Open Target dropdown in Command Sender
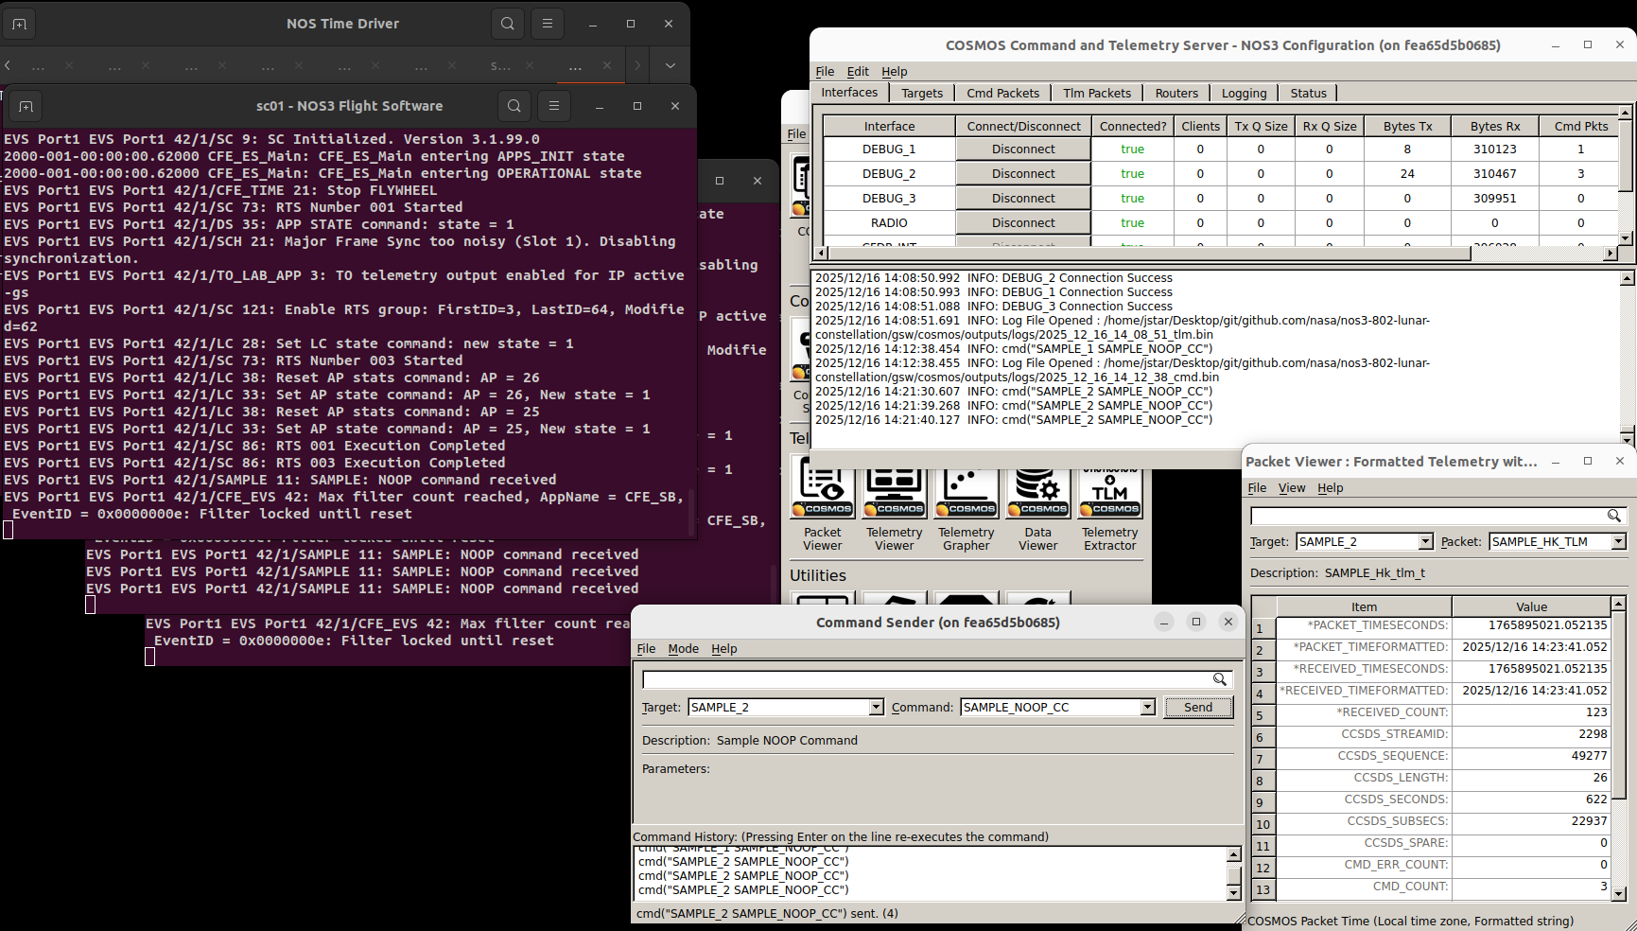The width and height of the screenshot is (1637, 931). (x=876, y=707)
